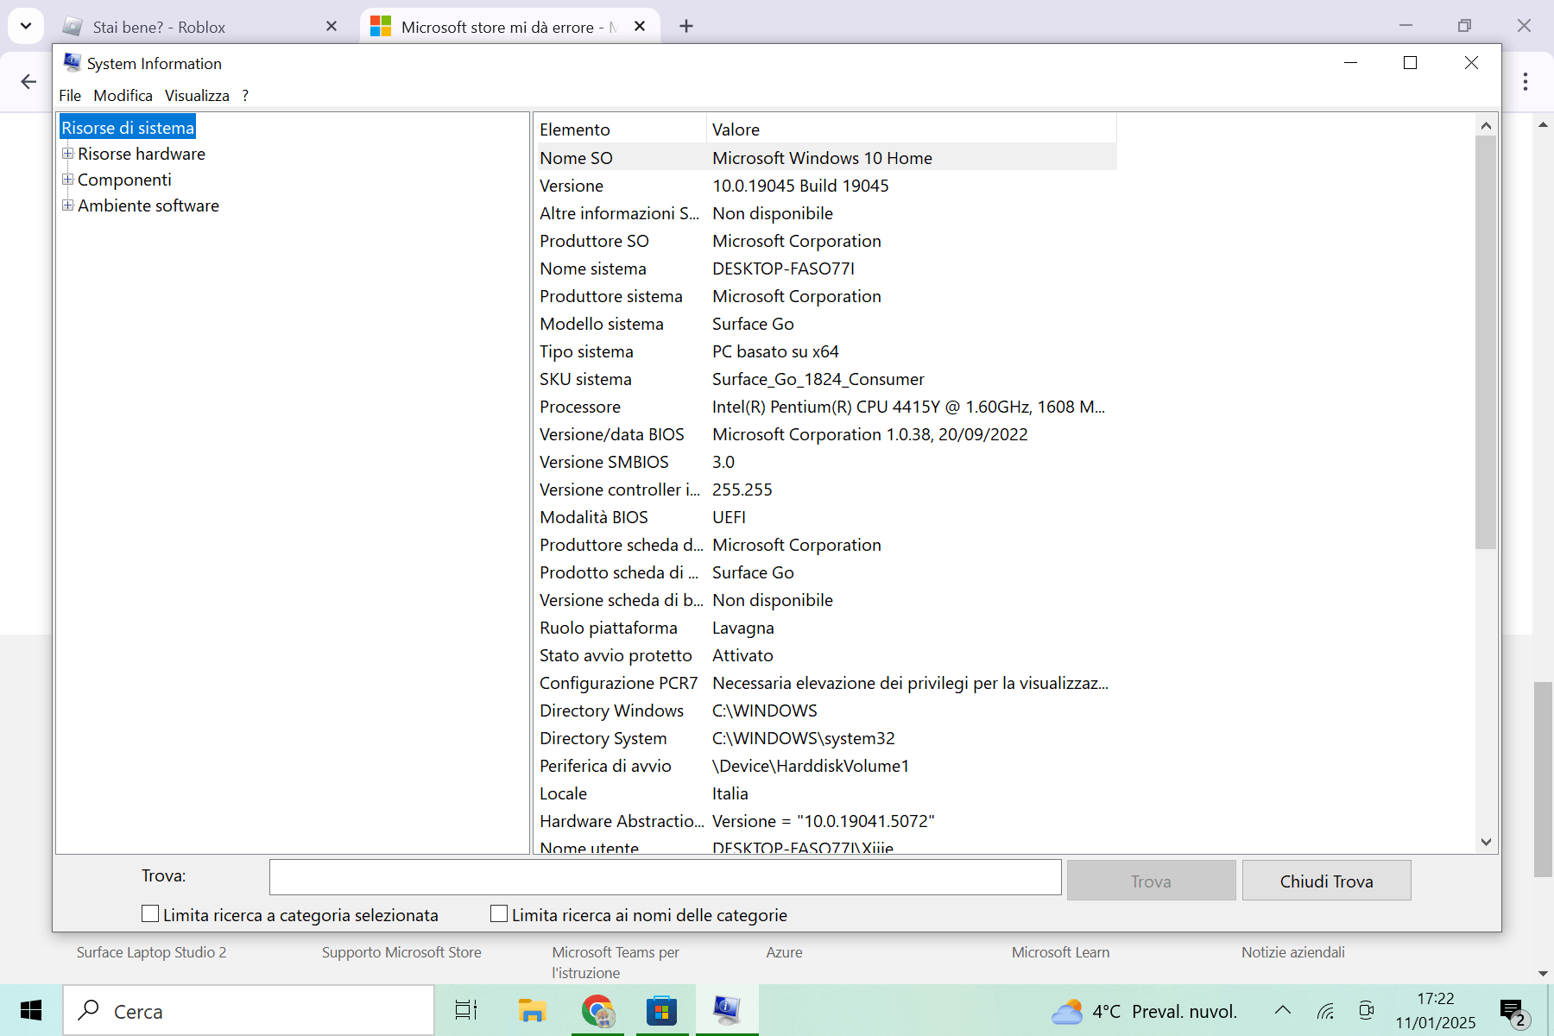Check Limita ricerca a categoria selezionata
1554x1036 pixels.
click(150, 913)
